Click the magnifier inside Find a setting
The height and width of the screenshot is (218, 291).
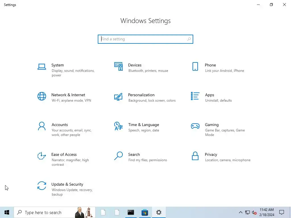click(189, 39)
